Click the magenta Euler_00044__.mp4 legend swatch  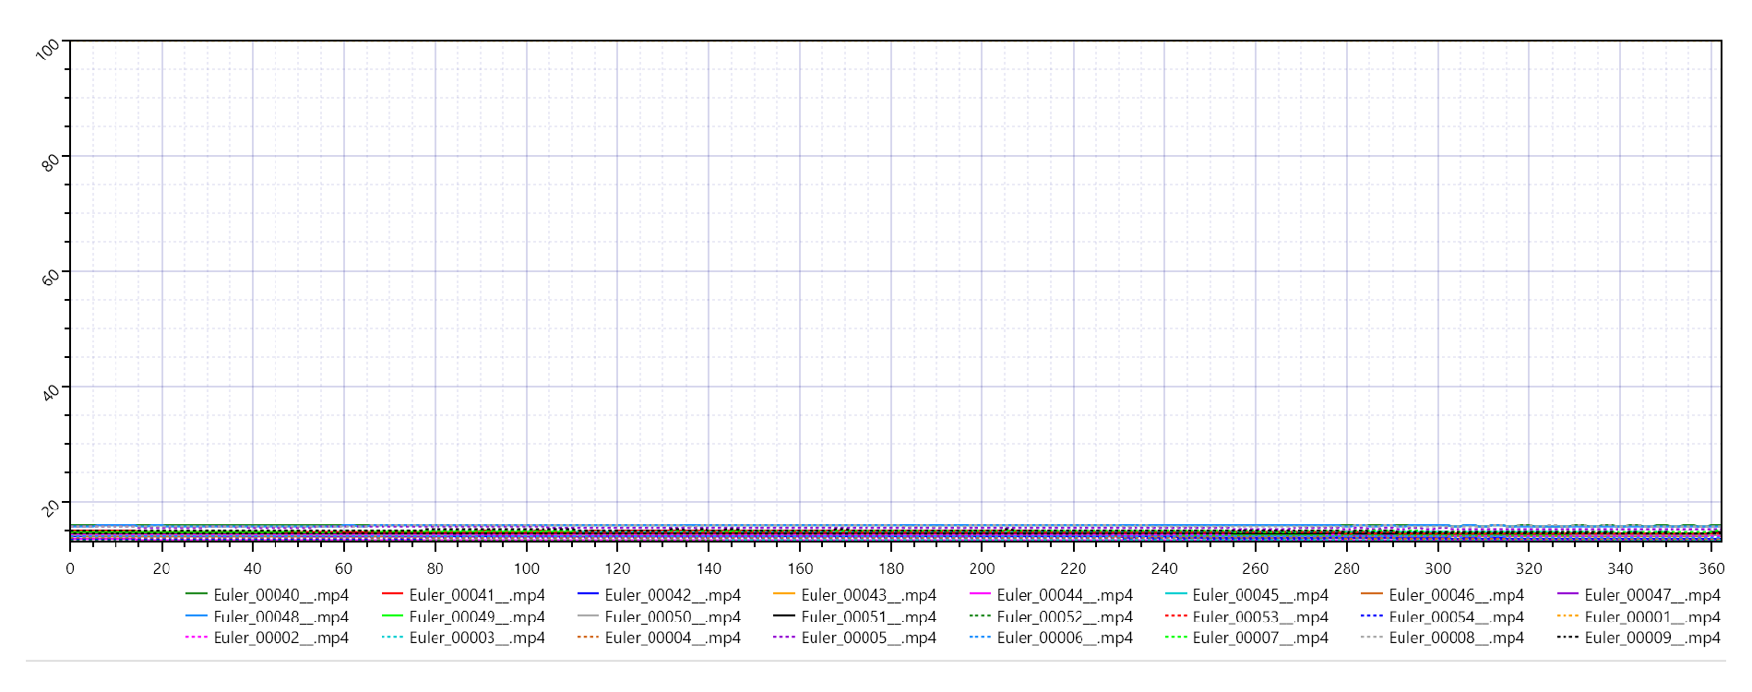pos(980,594)
